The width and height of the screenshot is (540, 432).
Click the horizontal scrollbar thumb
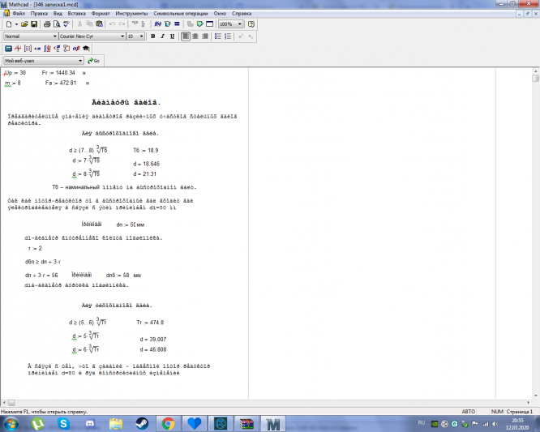[x=11, y=402]
